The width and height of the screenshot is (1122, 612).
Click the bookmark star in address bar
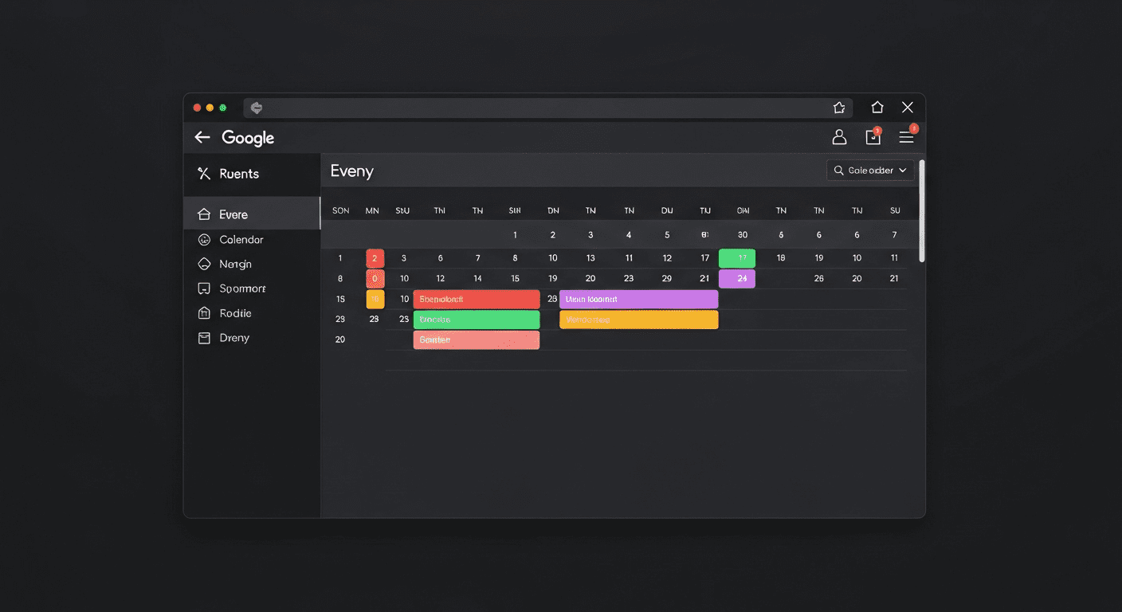click(x=839, y=108)
